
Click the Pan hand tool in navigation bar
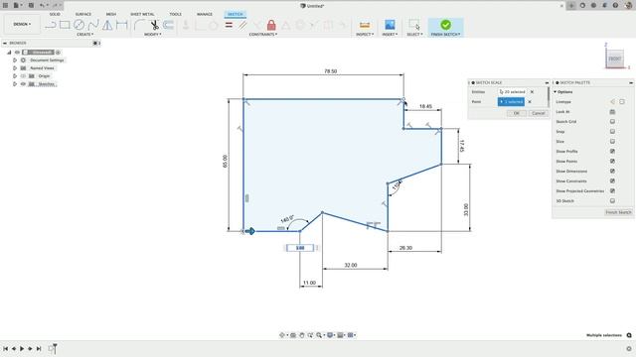[x=302, y=335]
